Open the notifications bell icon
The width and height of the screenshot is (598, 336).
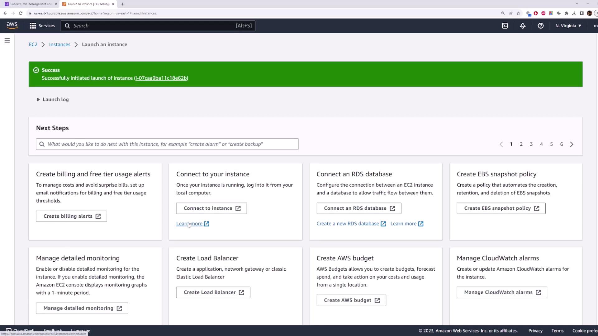point(523,26)
